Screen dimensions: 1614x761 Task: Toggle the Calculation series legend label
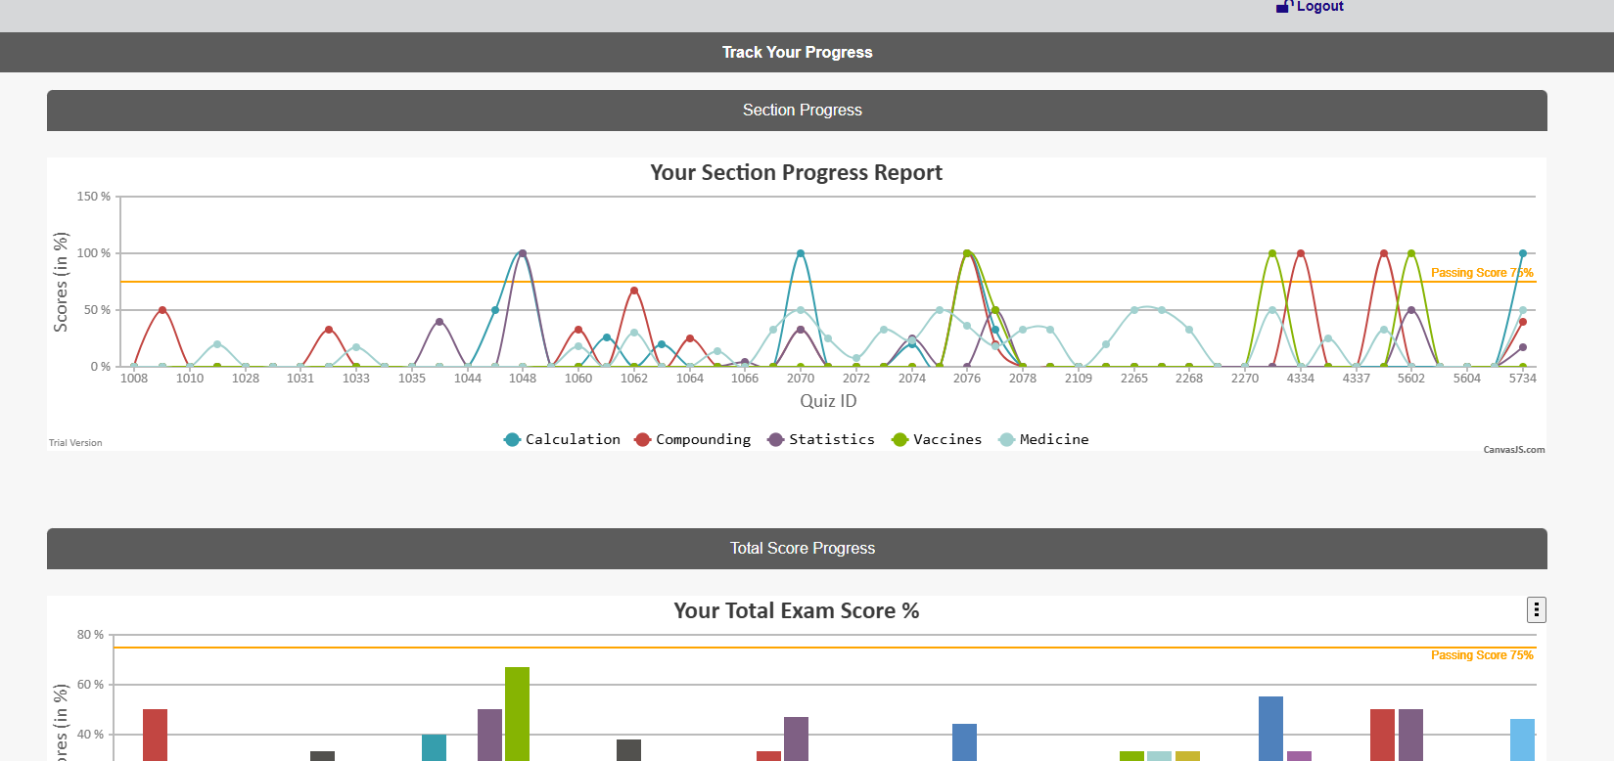pos(573,440)
